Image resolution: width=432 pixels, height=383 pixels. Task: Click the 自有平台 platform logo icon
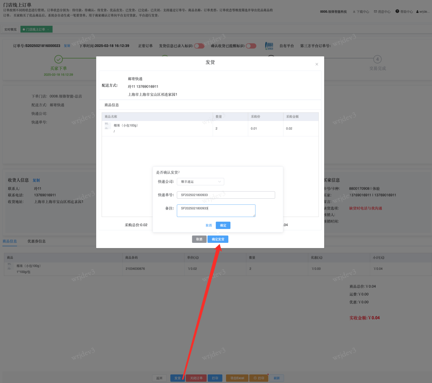tap(269, 46)
